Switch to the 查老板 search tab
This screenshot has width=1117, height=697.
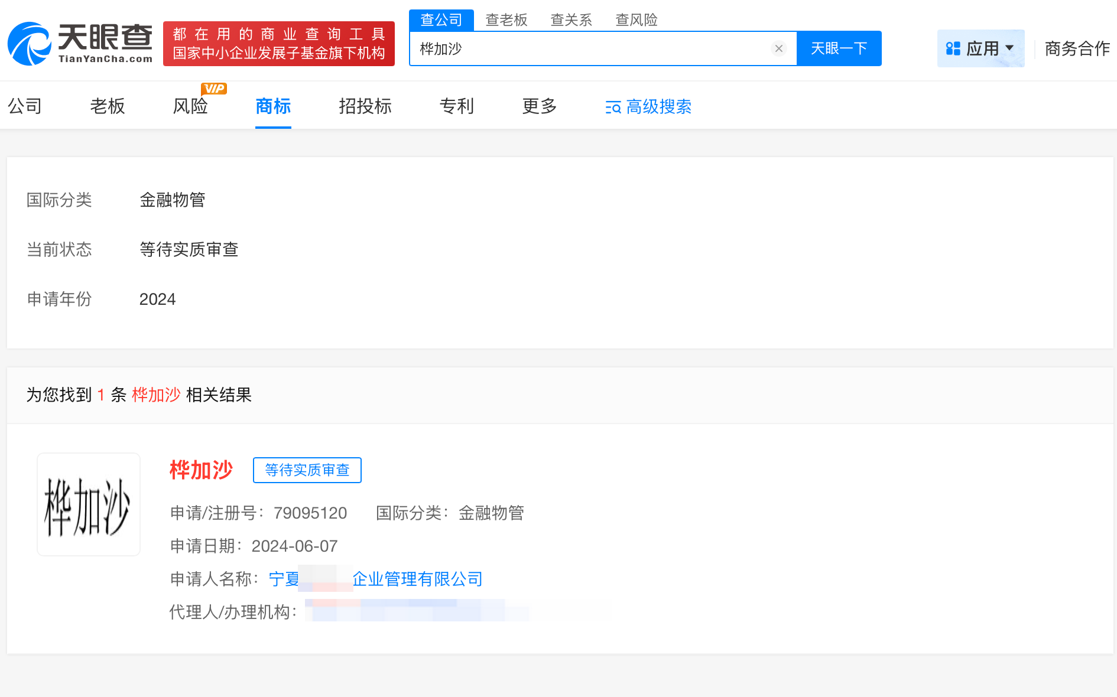pyautogui.click(x=507, y=19)
